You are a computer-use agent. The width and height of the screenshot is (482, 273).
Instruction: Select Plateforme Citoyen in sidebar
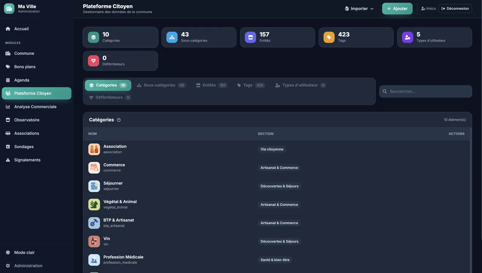coord(37,94)
